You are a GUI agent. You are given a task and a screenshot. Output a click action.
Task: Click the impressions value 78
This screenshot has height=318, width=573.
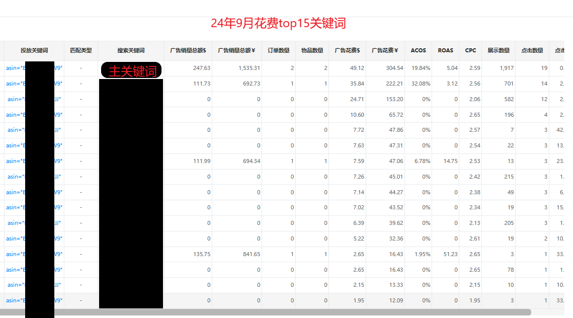pyautogui.click(x=511, y=270)
